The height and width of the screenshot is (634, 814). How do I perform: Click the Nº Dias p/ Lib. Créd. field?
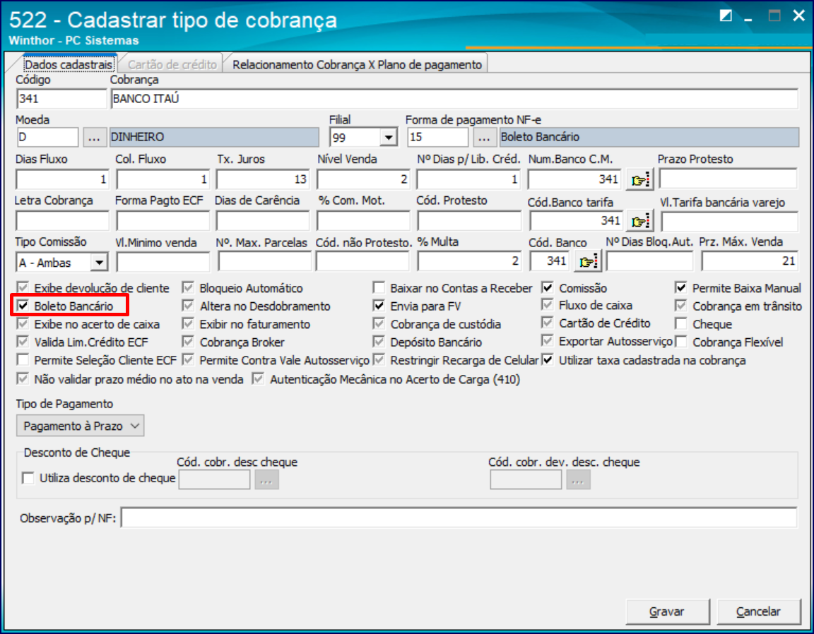(x=468, y=179)
